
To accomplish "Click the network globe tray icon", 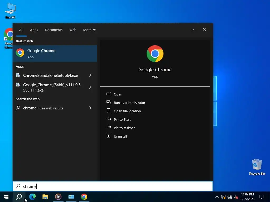I will 230,197.
